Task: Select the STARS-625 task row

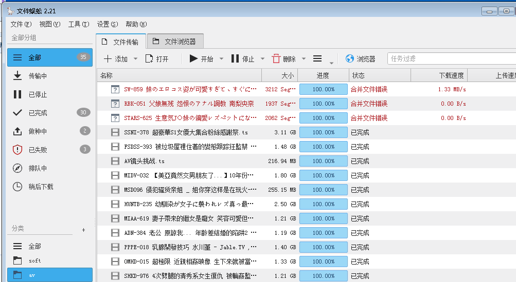Action: point(307,118)
